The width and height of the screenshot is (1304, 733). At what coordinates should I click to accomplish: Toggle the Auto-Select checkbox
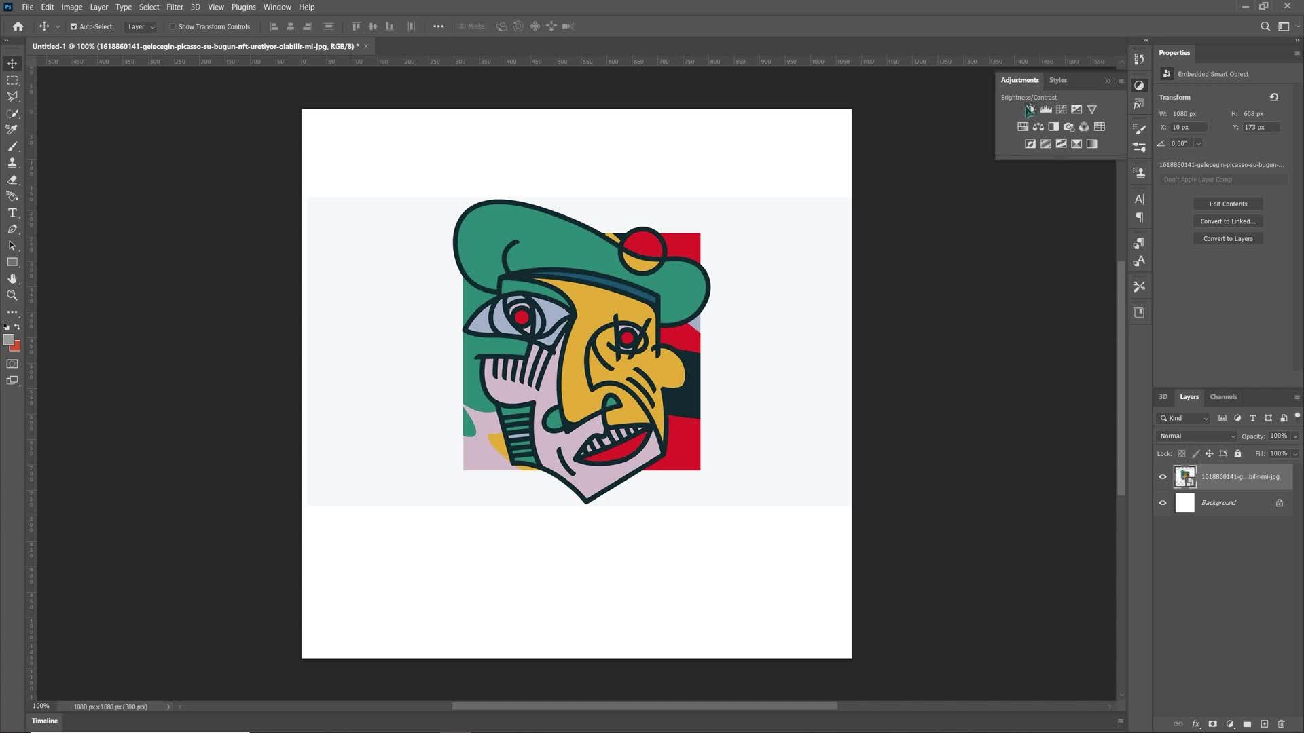(73, 26)
